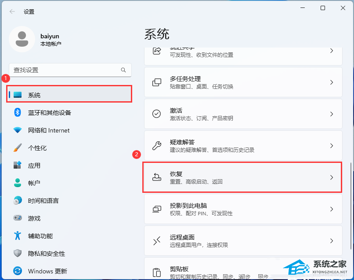This screenshot has width=354, height=280.
Task: Expand the 恢复 row chevron
Action: click(332, 177)
